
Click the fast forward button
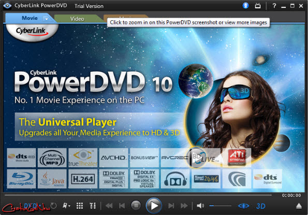184,206
